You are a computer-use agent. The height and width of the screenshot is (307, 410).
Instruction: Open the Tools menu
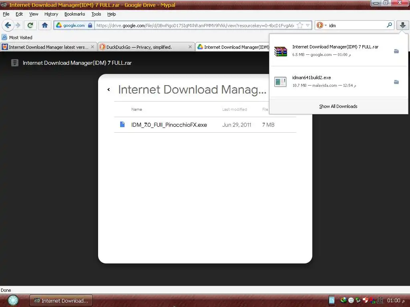tap(96, 14)
